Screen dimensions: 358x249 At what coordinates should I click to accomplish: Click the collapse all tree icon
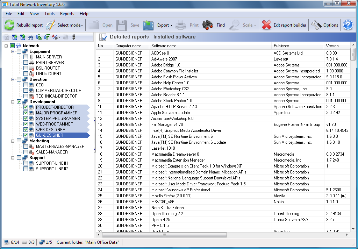(23, 37)
